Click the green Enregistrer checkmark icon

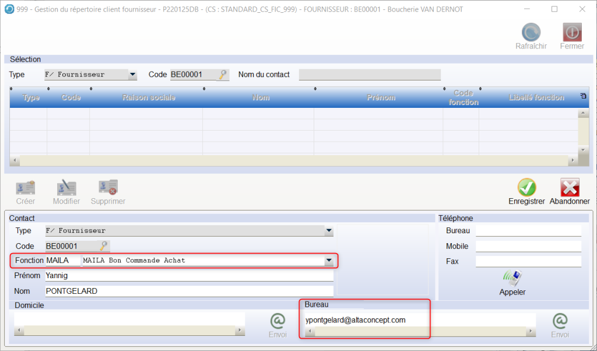(x=526, y=187)
